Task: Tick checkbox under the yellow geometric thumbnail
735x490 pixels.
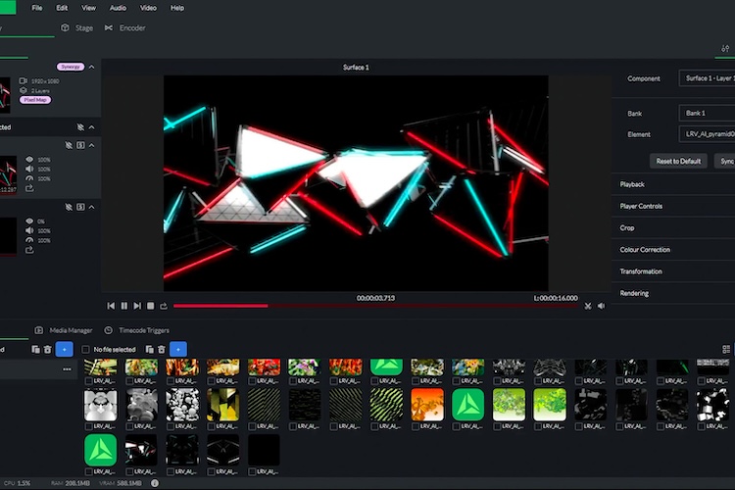Action: [x=211, y=426]
